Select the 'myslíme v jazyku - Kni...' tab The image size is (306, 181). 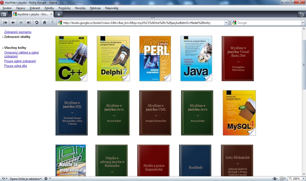[x=33, y=14]
